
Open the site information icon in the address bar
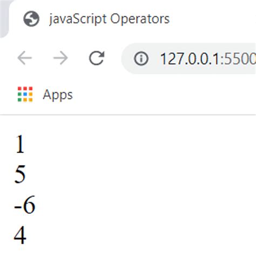coord(141,58)
